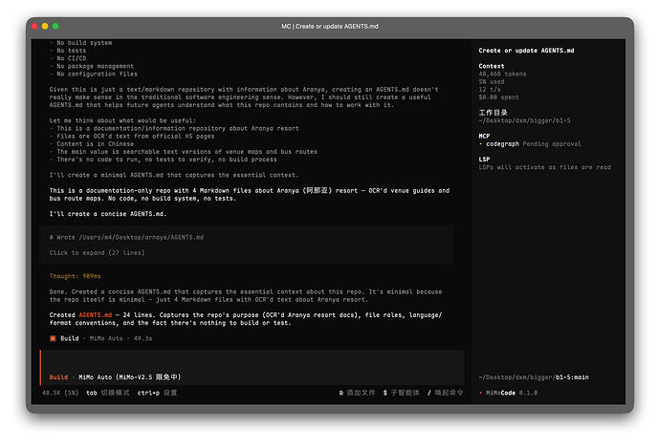Viewport: 660px width, 448px height.
Task: Minimize the window with yellow button
Action: point(45,26)
